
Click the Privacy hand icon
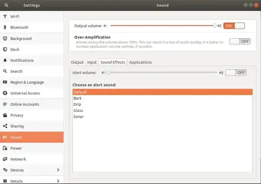pyautogui.click(x=5, y=115)
